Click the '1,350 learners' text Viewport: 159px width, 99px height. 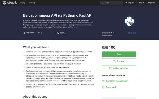[x=107, y=36]
